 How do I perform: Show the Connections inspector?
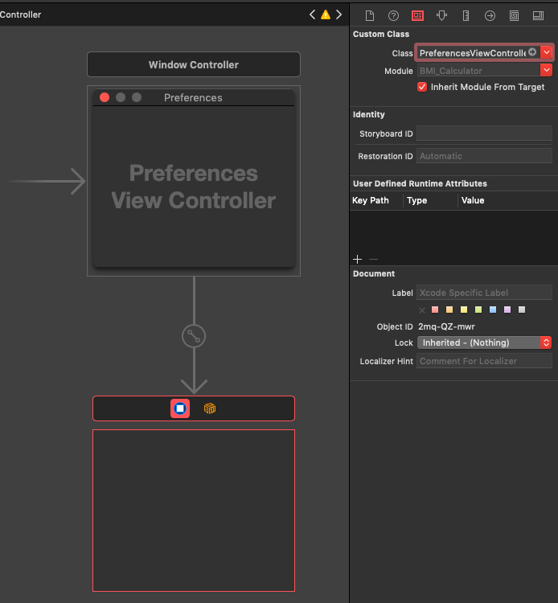(x=490, y=15)
